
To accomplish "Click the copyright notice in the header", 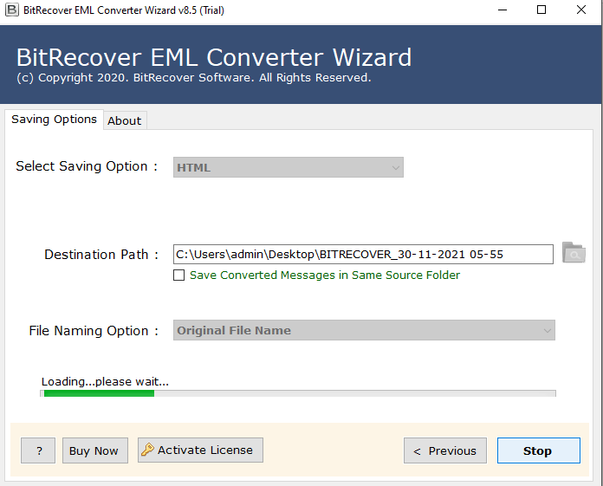I will pos(193,78).
